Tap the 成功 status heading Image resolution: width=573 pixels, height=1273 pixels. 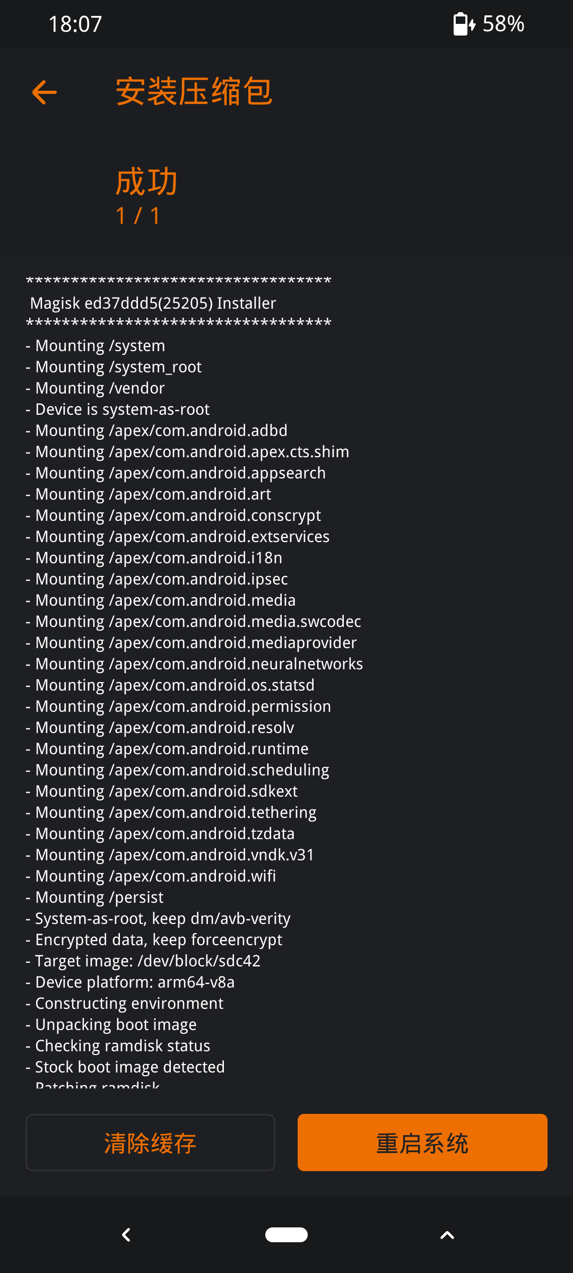145,182
